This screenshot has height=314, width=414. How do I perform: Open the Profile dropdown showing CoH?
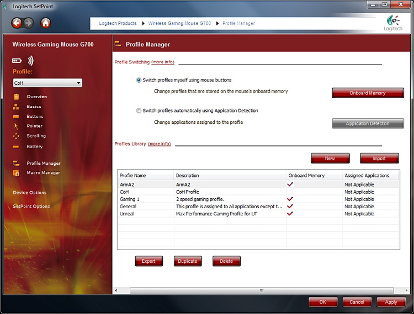(x=47, y=83)
